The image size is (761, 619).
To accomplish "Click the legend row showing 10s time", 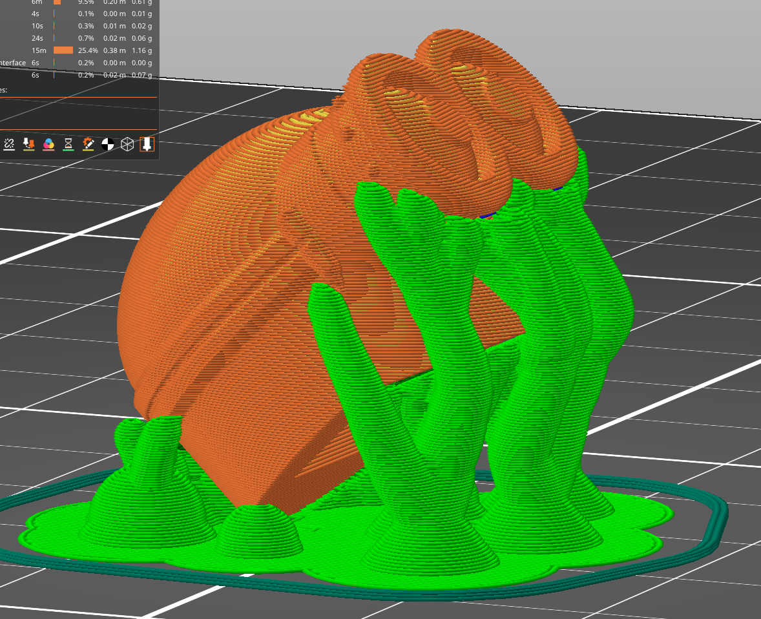I will [78, 26].
